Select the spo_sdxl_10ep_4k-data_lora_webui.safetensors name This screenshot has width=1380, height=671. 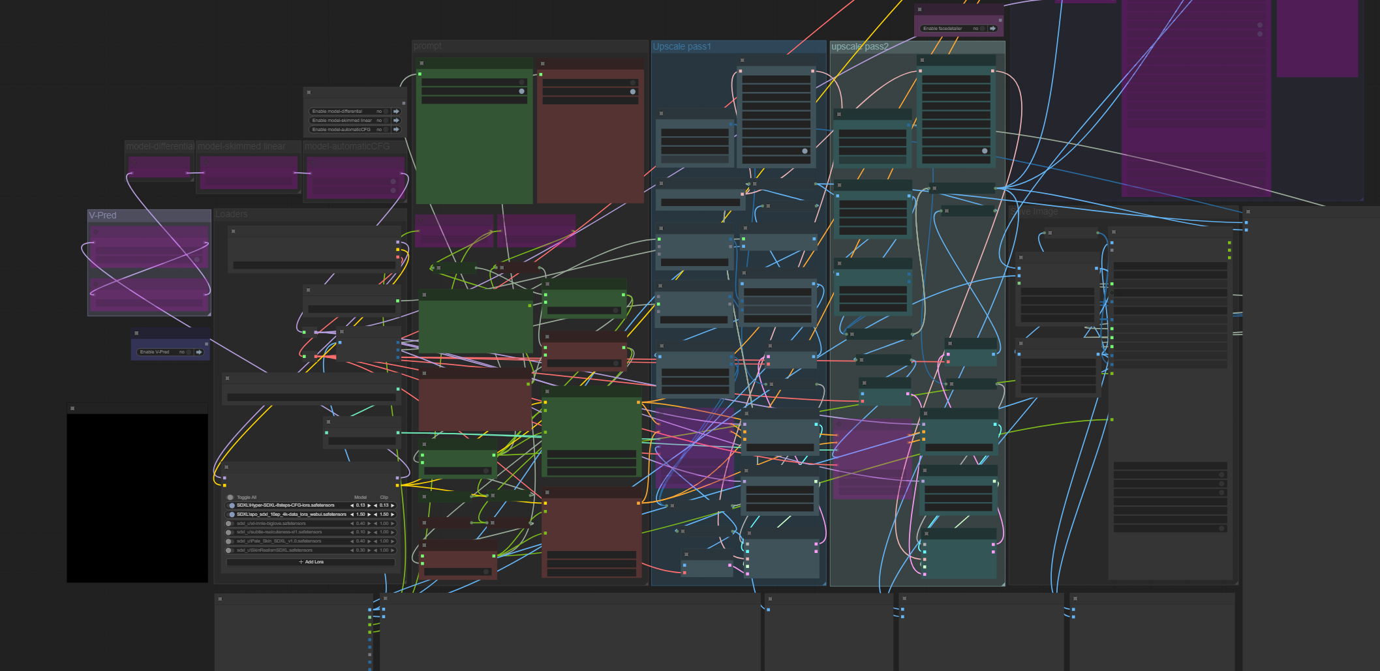[291, 514]
